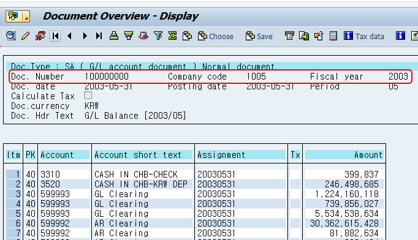
Task: Select line item number 1
Action: click(x=13, y=174)
